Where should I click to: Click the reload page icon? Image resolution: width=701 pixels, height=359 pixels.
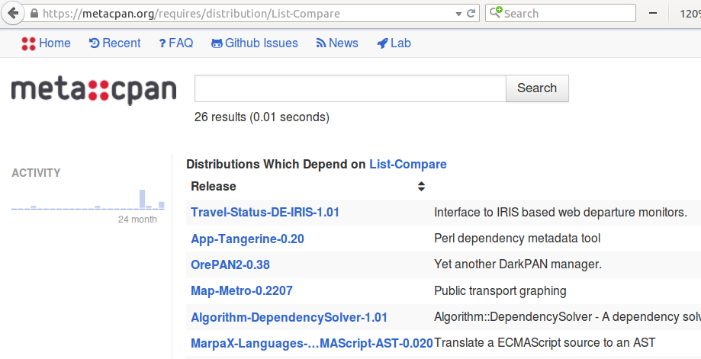(x=471, y=14)
